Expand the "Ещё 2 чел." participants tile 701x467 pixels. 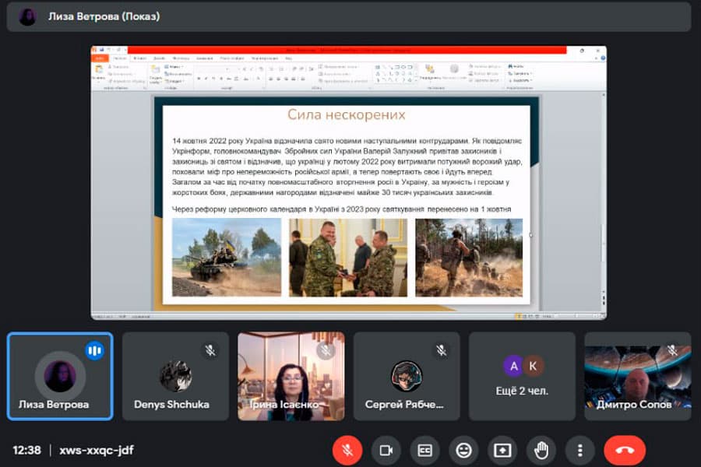[x=522, y=377]
